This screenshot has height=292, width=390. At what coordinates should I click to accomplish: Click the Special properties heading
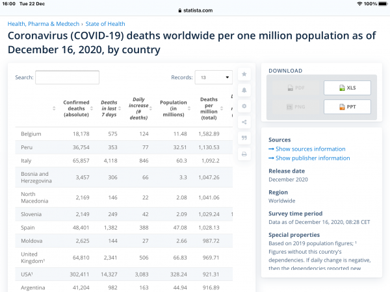pos(294,235)
